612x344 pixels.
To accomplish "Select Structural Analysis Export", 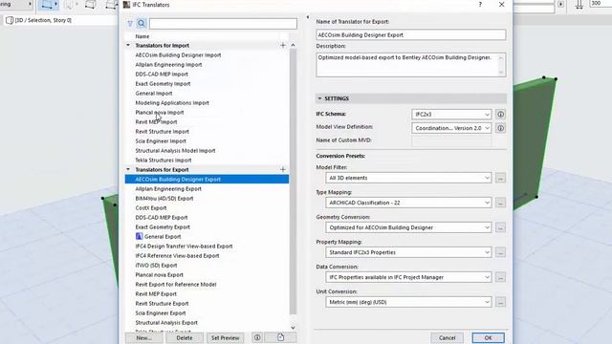I will (x=166, y=323).
